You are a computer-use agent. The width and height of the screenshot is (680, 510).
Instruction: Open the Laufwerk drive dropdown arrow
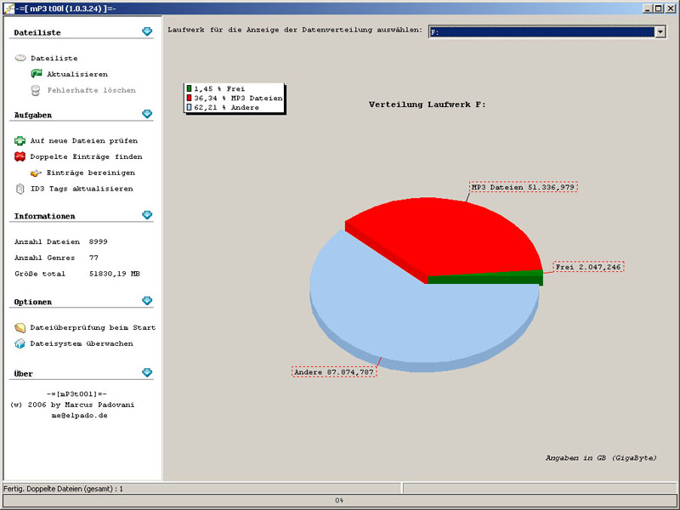coord(660,31)
